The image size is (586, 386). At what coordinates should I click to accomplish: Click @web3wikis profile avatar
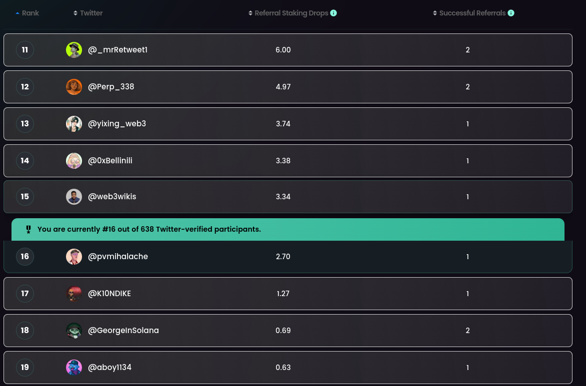point(74,197)
